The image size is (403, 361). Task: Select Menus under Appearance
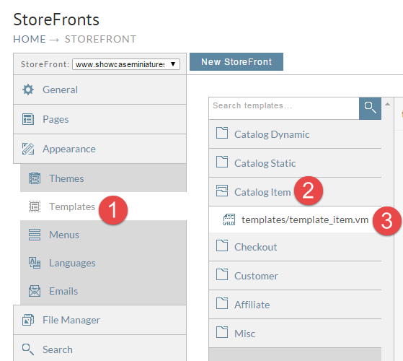[103, 235]
